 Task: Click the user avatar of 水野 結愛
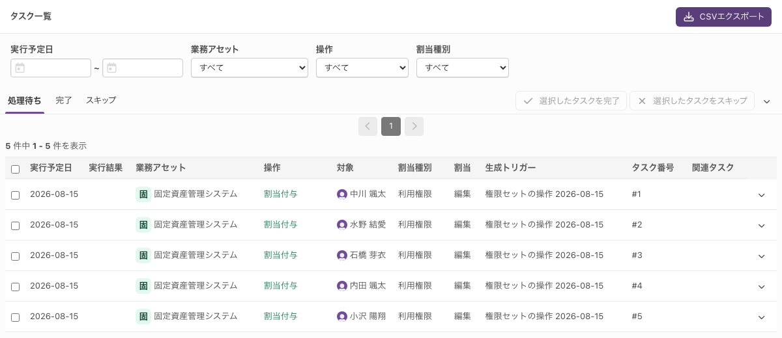click(x=342, y=225)
